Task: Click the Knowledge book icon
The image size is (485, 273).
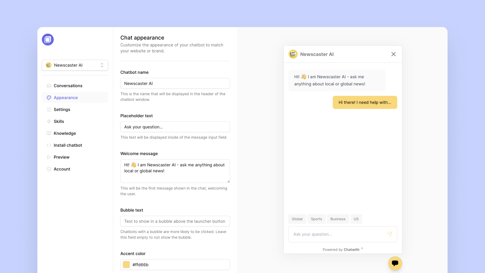Action: (49, 133)
